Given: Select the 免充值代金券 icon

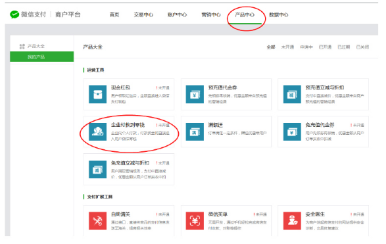Looking at the screenshot, I should pyautogui.click(x=292, y=132).
